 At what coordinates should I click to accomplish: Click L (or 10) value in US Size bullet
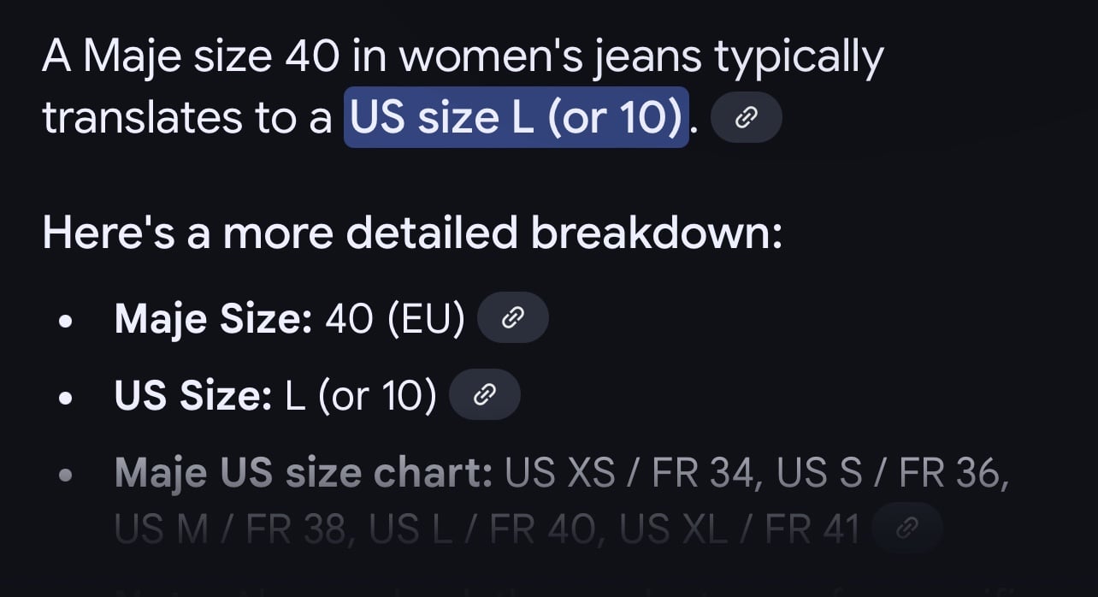click(x=360, y=395)
